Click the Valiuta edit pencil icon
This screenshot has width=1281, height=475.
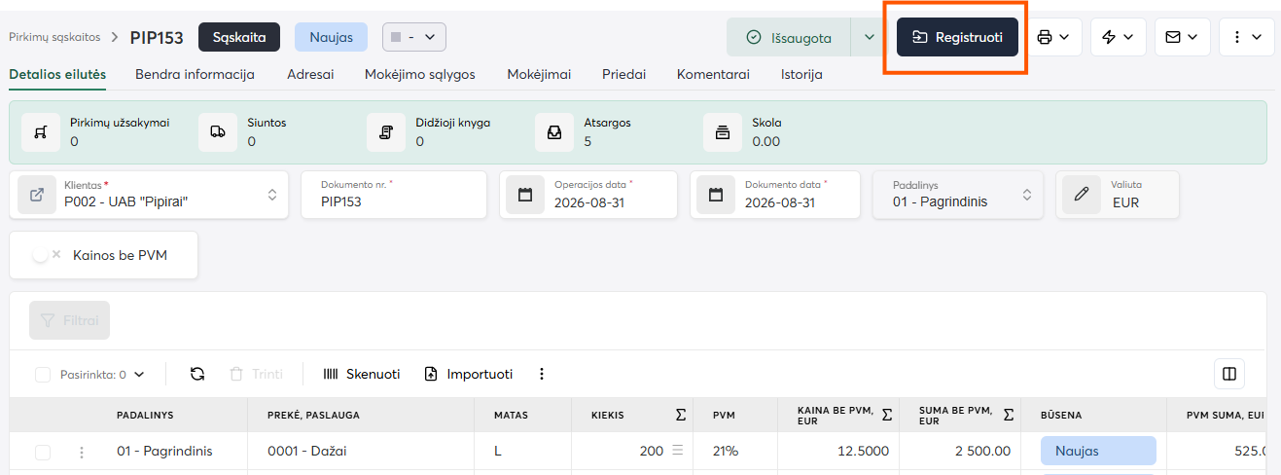(x=1081, y=195)
